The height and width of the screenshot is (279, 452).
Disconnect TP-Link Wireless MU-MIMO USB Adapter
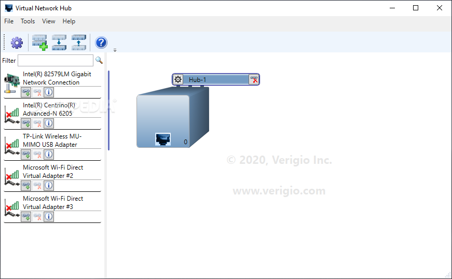coord(37,155)
